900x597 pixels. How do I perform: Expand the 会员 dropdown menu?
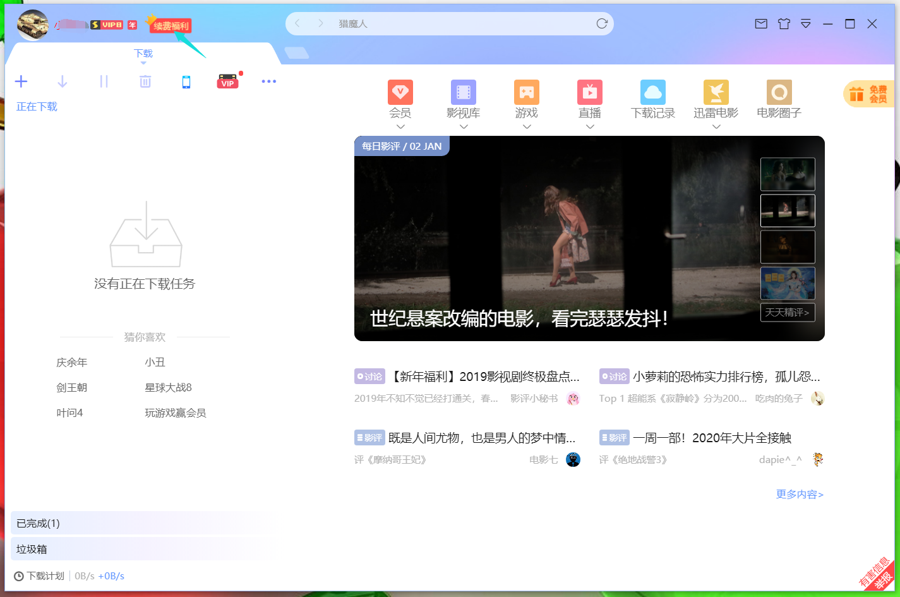(400, 126)
